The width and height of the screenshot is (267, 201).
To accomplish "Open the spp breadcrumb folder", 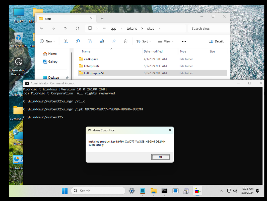I will [113, 28].
